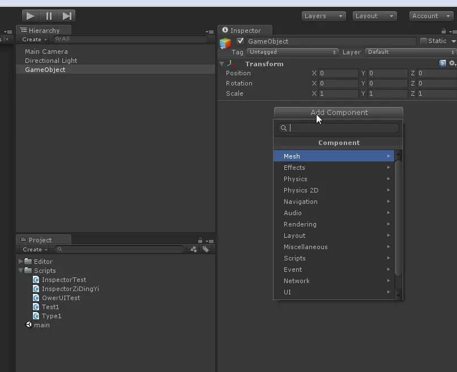
Task: Toggle the Static checkbox
Action: [x=424, y=41]
